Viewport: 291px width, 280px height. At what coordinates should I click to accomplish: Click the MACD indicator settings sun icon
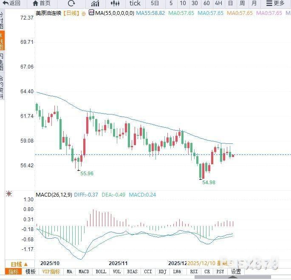(9, 194)
